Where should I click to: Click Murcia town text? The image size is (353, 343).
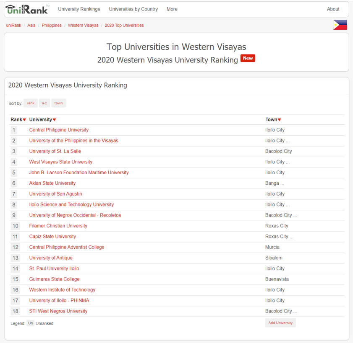coord(272,248)
